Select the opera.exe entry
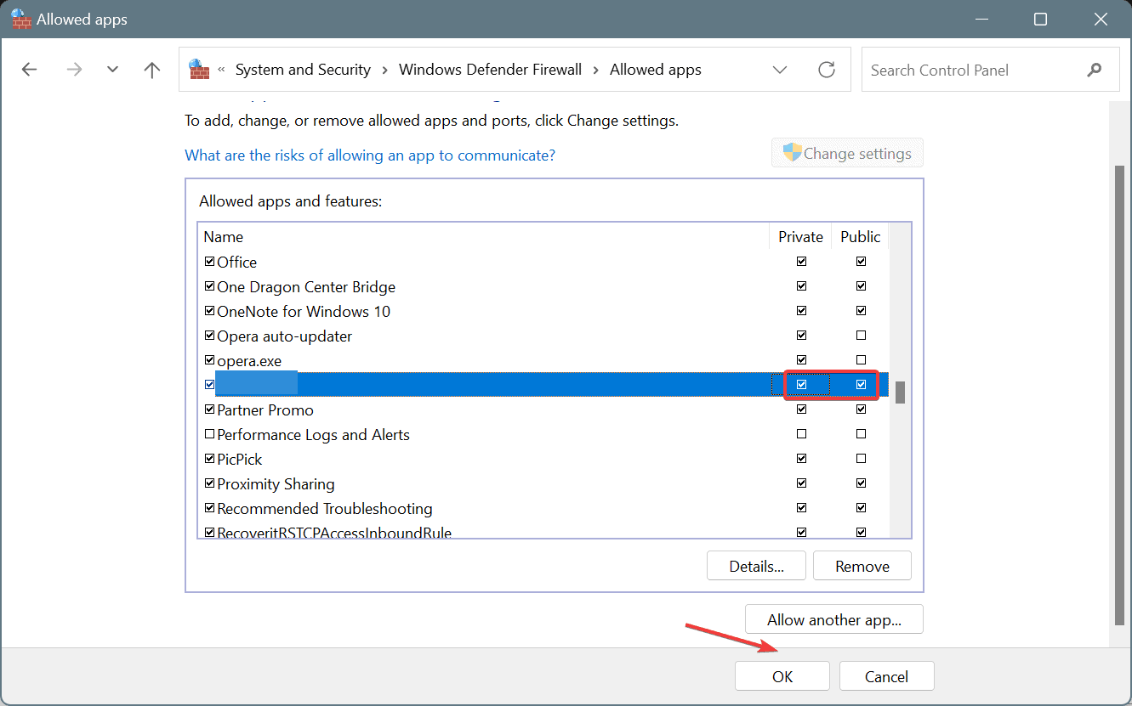This screenshot has height=706, width=1132. (x=249, y=361)
